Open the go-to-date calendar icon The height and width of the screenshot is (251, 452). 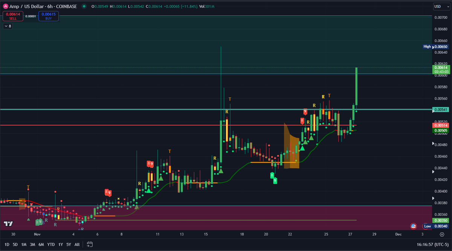click(x=90, y=245)
